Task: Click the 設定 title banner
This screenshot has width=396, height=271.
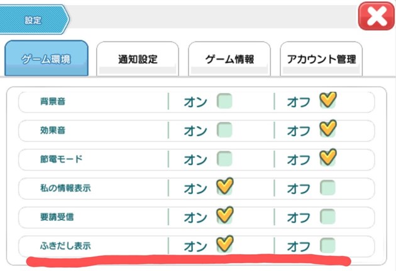Action: [x=33, y=20]
